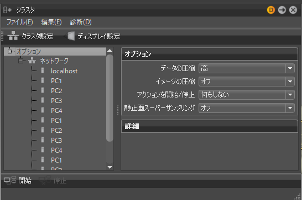Click the オプション section header on the right

click(x=210, y=54)
